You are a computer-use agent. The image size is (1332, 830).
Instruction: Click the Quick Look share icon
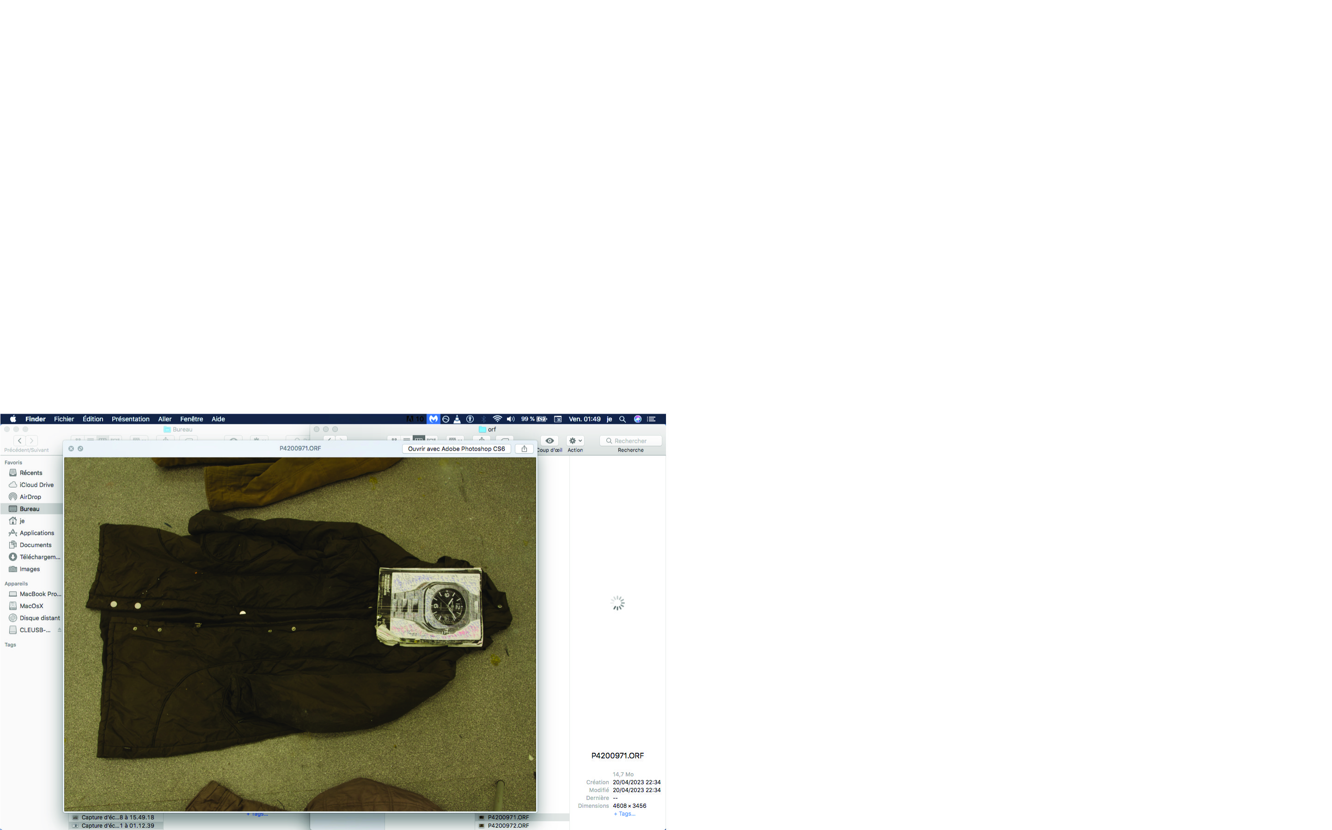(x=524, y=448)
